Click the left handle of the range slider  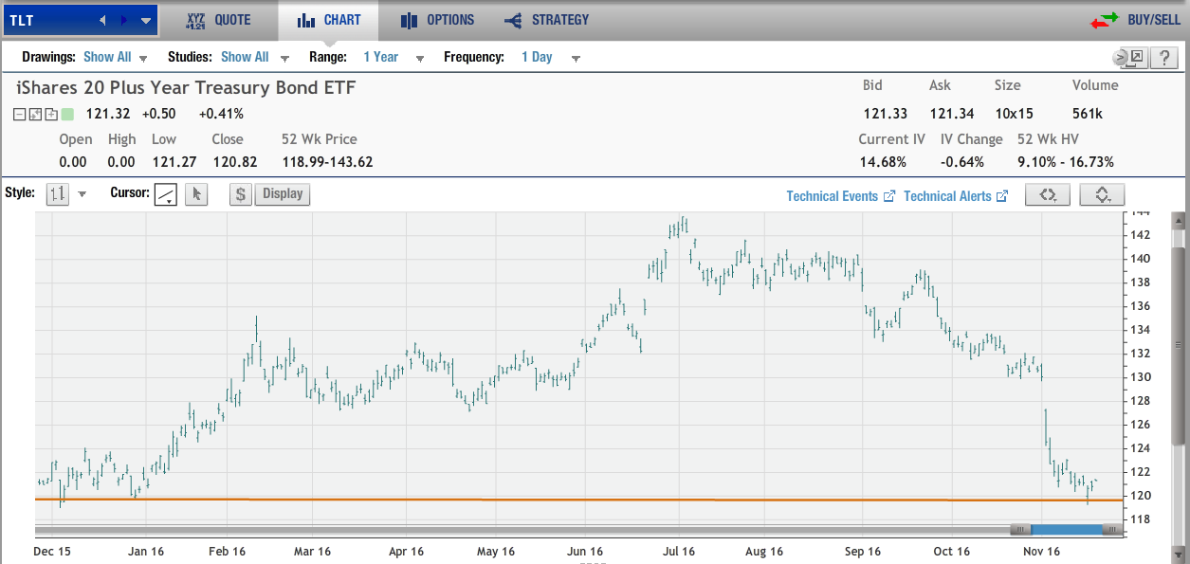1020,530
